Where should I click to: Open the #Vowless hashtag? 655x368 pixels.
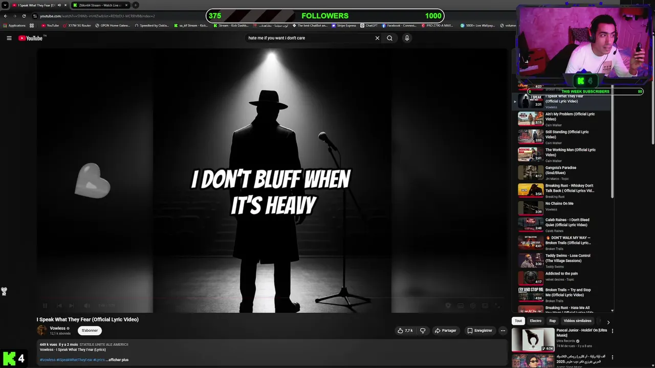click(x=48, y=360)
